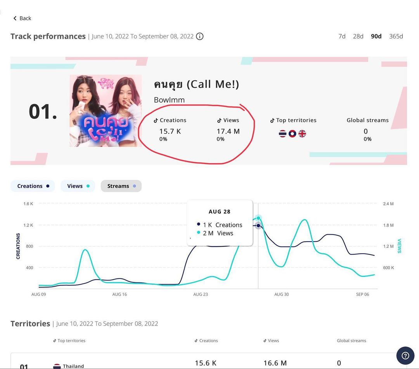Click the track title คนคุย (Call Me!)
419x369 pixels.
196,84
